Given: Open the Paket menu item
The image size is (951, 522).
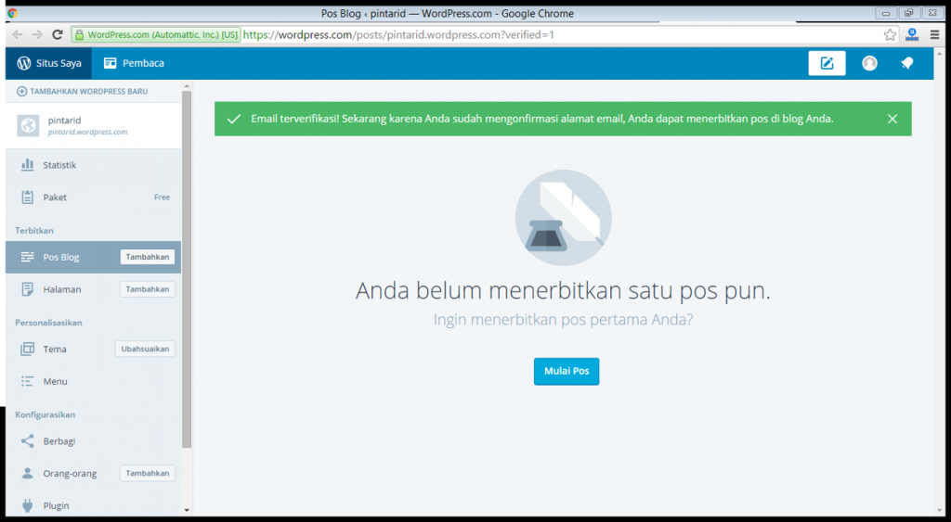Looking at the screenshot, I should tap(94, 197).
